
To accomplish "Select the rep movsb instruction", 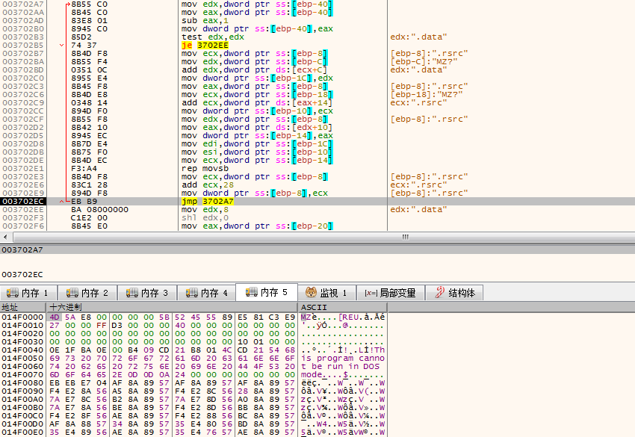I will click(205, 169).
